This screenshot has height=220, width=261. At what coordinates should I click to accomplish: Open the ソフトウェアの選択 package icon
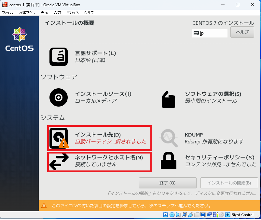(x=169, y=99)
